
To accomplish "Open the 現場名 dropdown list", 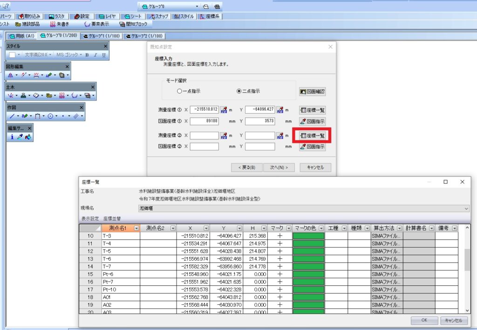I will tap(467, 209).
